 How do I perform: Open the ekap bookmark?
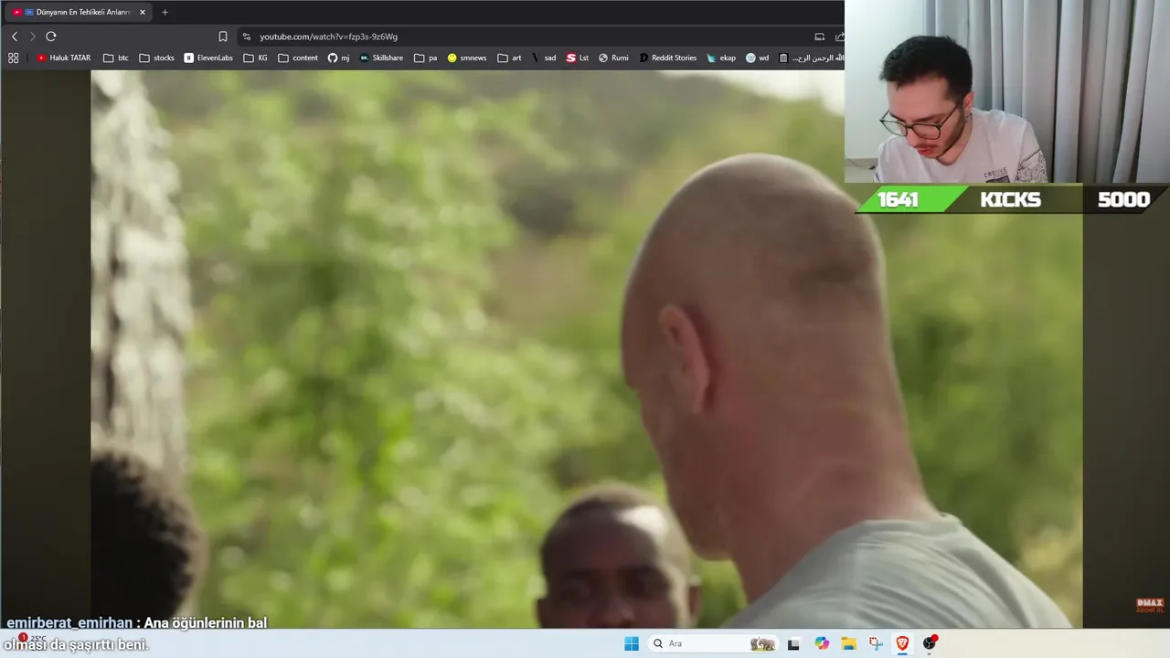721,58
